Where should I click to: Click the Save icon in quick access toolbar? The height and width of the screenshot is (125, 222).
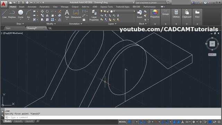click(19, 2)
